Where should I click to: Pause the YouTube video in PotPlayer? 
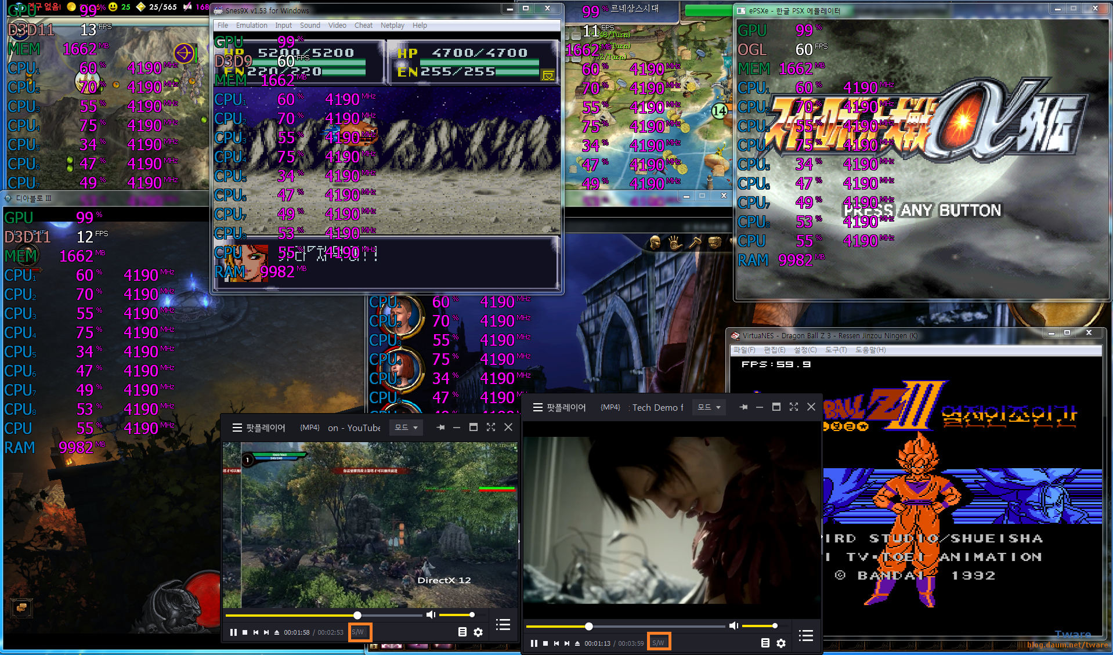coord(233,632)
